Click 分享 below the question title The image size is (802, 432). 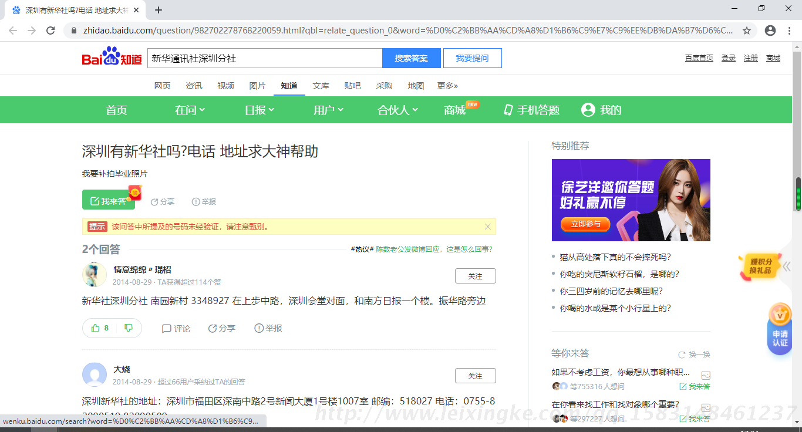[163, 202]
